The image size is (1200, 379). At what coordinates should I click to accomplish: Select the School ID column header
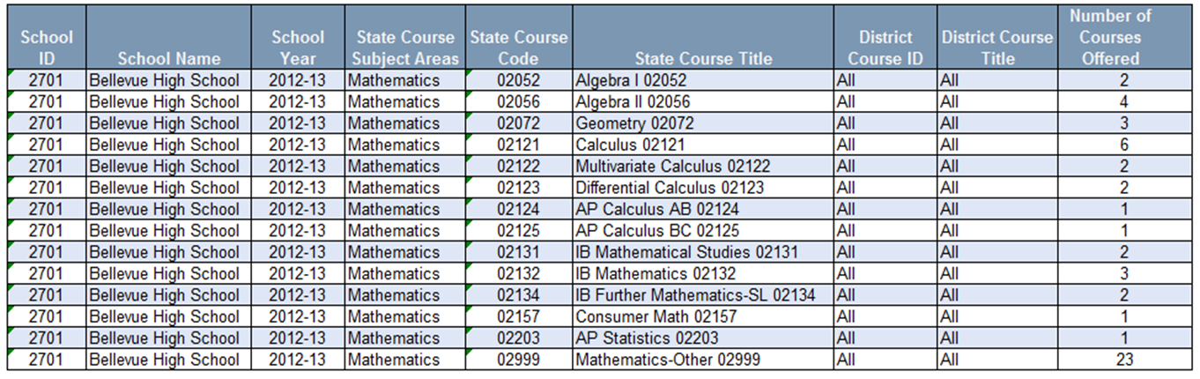tap(46, 37)
